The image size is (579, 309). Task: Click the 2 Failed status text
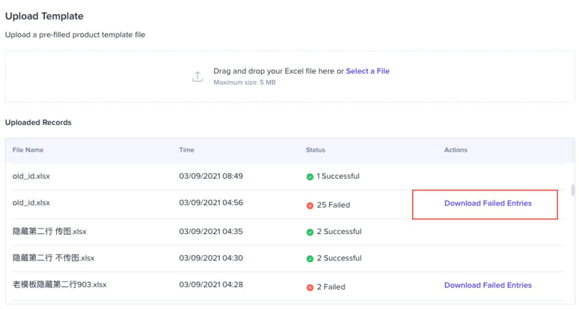click(x=331, y=287)
